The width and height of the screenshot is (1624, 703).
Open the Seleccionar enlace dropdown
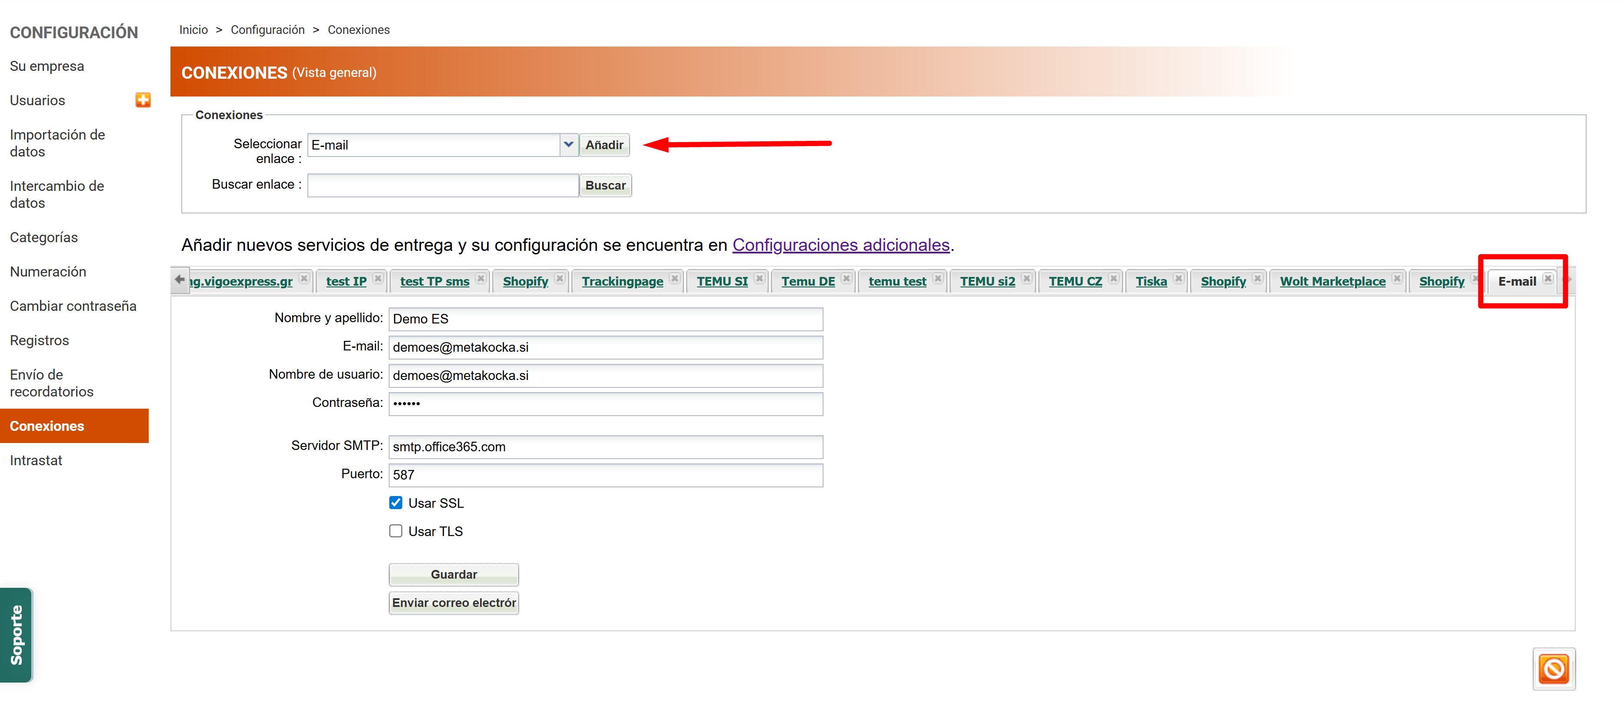568,144
